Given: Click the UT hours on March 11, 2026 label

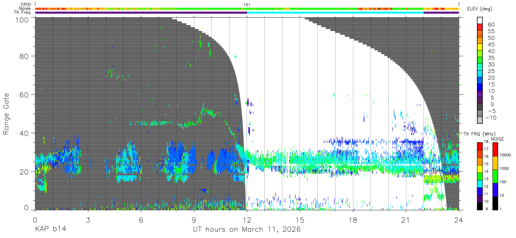Looking at the screenshot, I should (x=247, y=230).
